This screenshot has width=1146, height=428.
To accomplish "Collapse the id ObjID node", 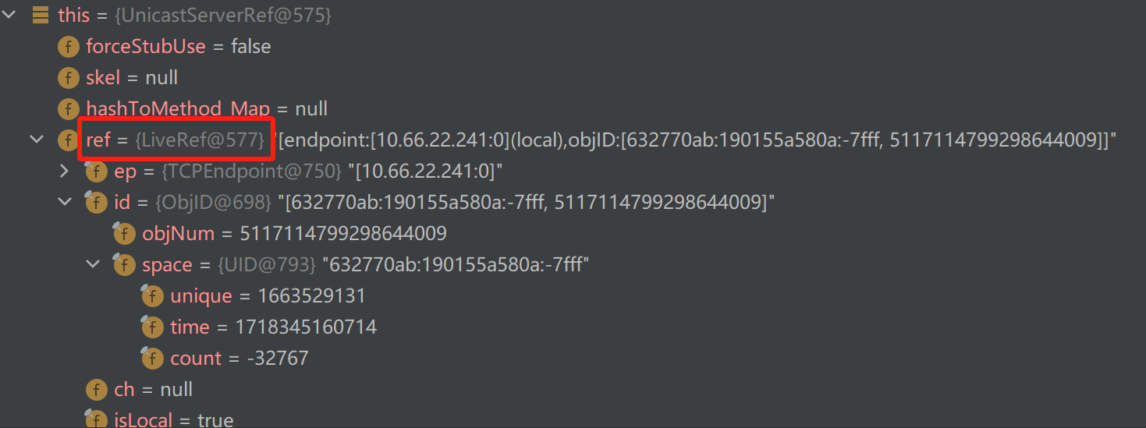I will click(x=65, y=203).
